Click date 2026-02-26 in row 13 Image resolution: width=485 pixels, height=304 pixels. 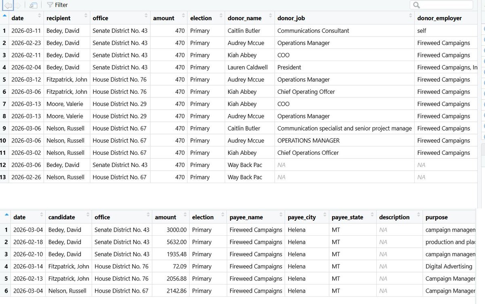click(x=26, y=177)
